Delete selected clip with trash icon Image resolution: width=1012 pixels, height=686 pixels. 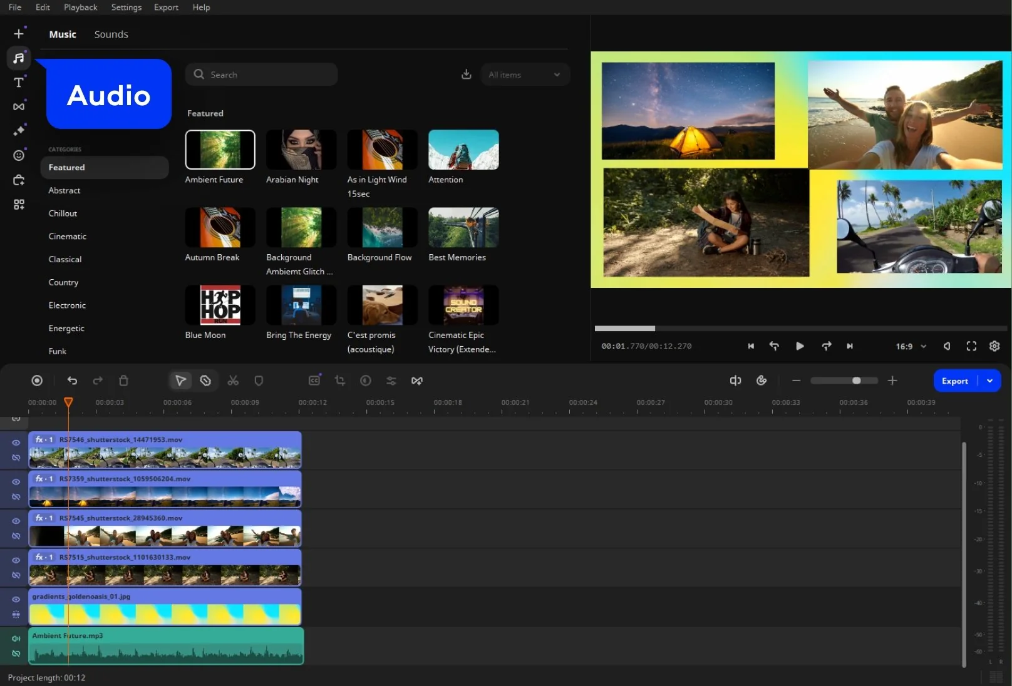click(123, 381)
